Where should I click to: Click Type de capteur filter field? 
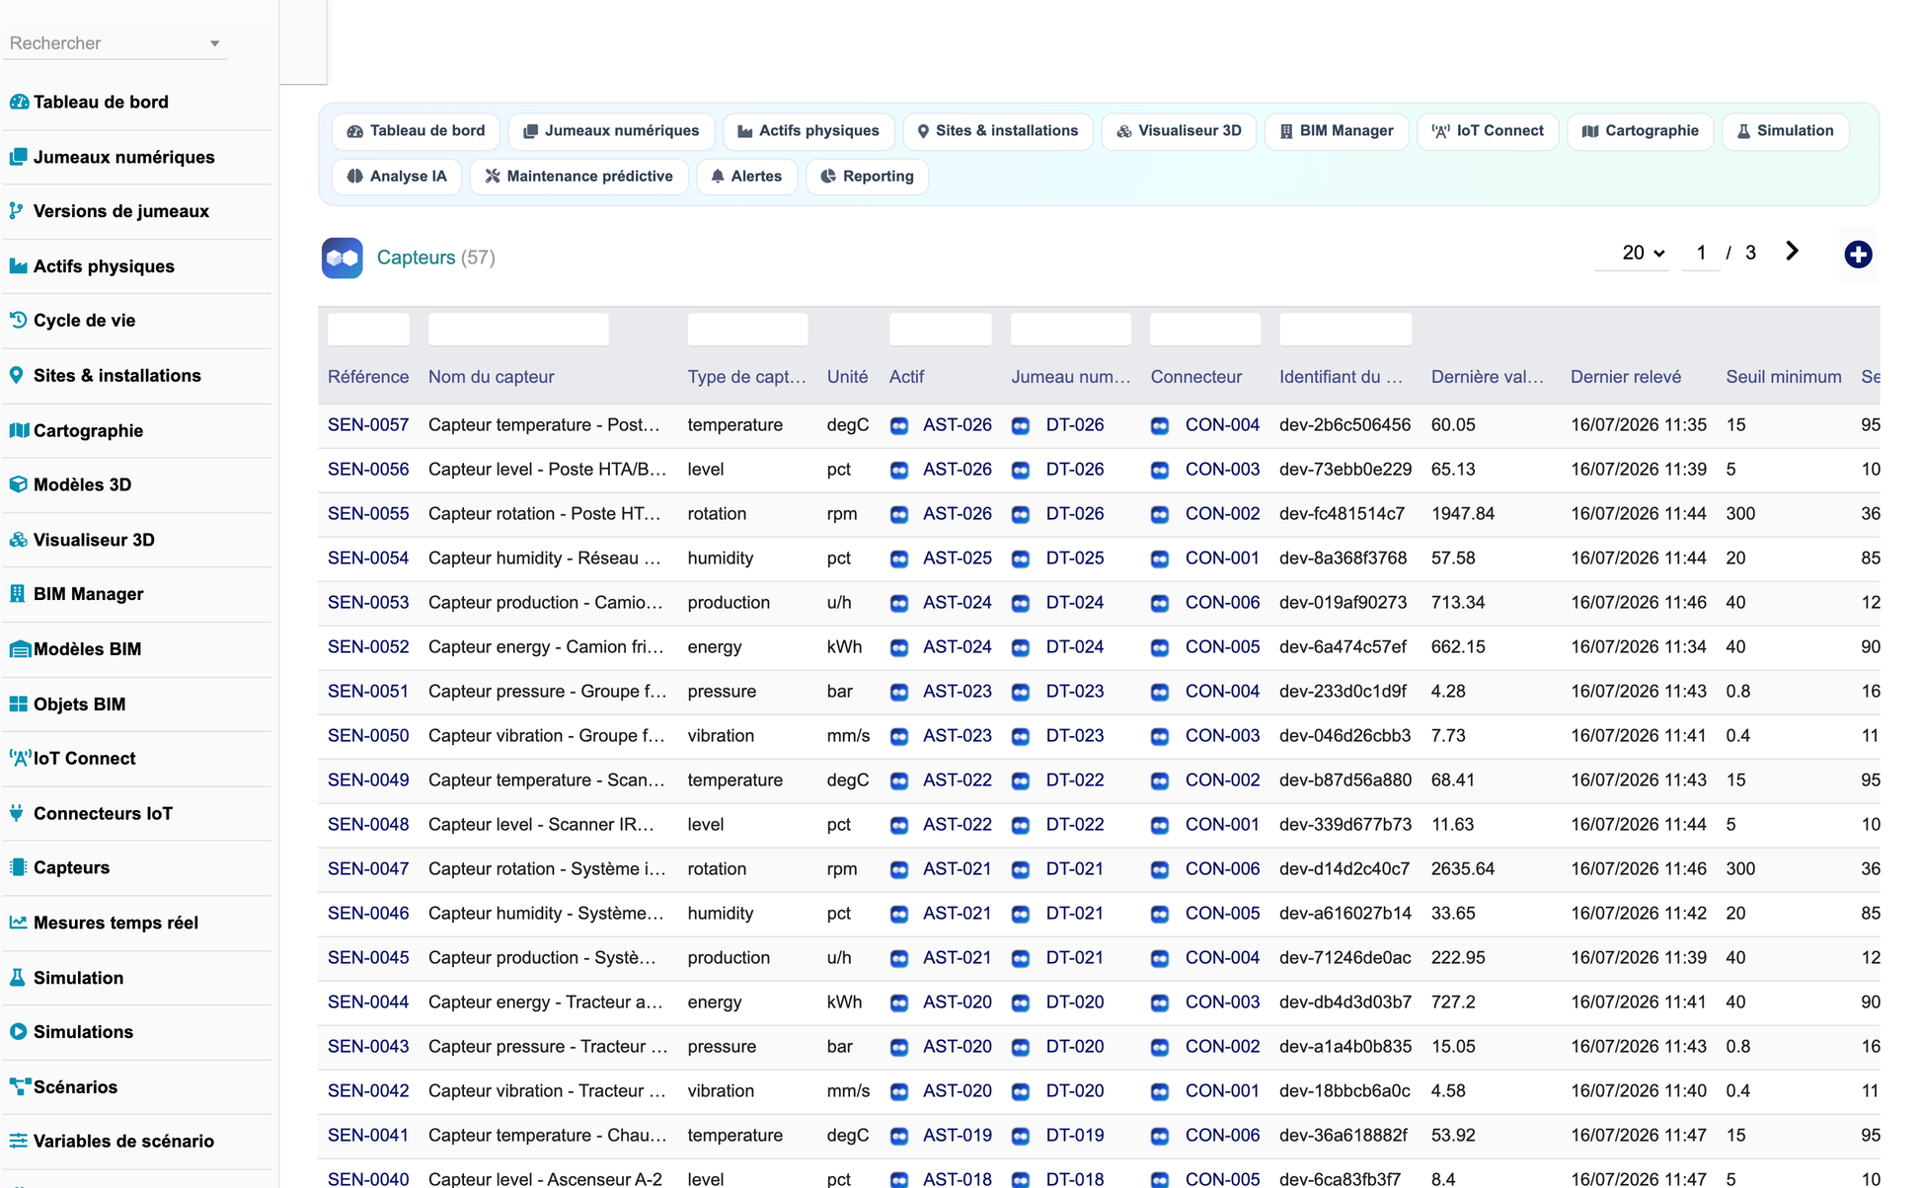click(747, 330)
